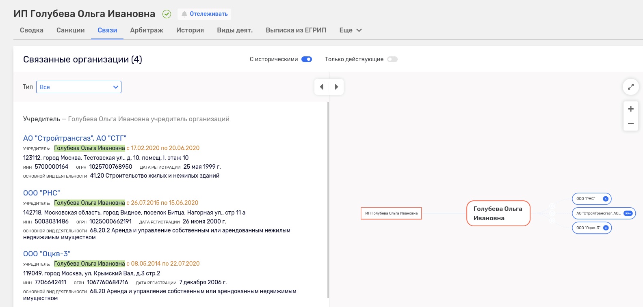The image size is (643, 307).
Task: Click the green verified checkmark icon
Action: 167,14
